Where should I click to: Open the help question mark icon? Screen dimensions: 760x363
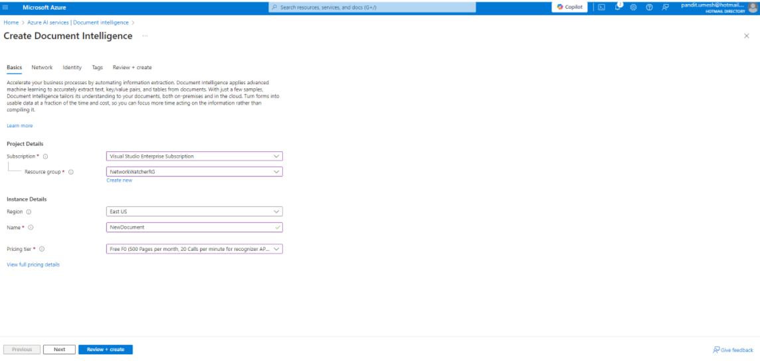coord(649,7)
